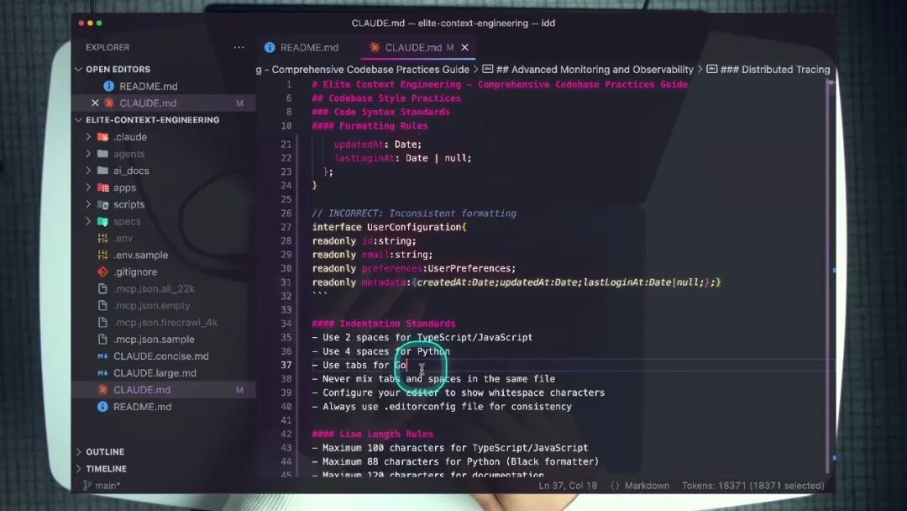
Task: Click line number 37 in gutter
Action: click(x=286, y=365)
